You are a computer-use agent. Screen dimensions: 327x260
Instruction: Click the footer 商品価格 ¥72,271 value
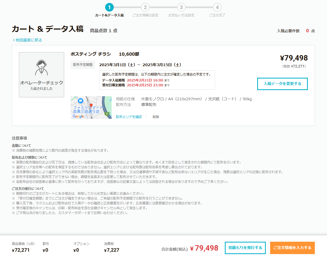tap(21, 250)
